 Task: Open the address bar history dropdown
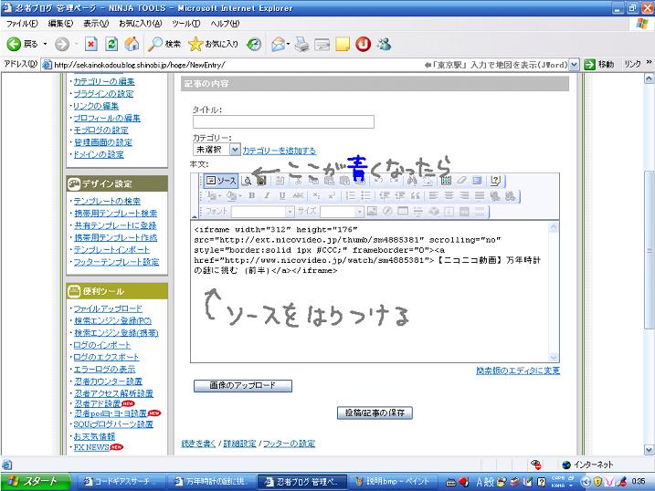point(574,65)
